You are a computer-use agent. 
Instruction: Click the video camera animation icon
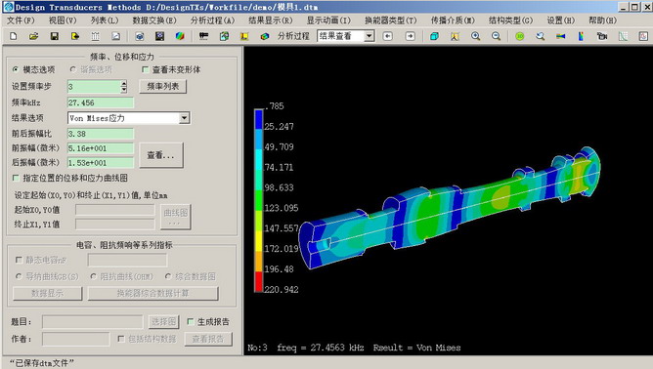pos(602,37)
